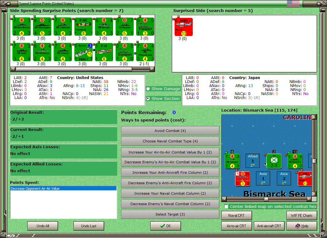Click Select Target (3) button

click(170, 214)
